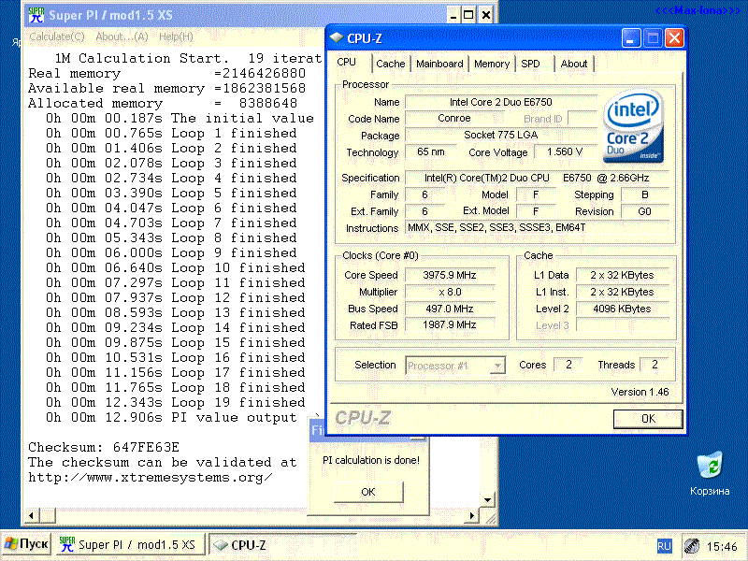
Task: Close the CPU-Z window
Action: click(x=674, y=38)
